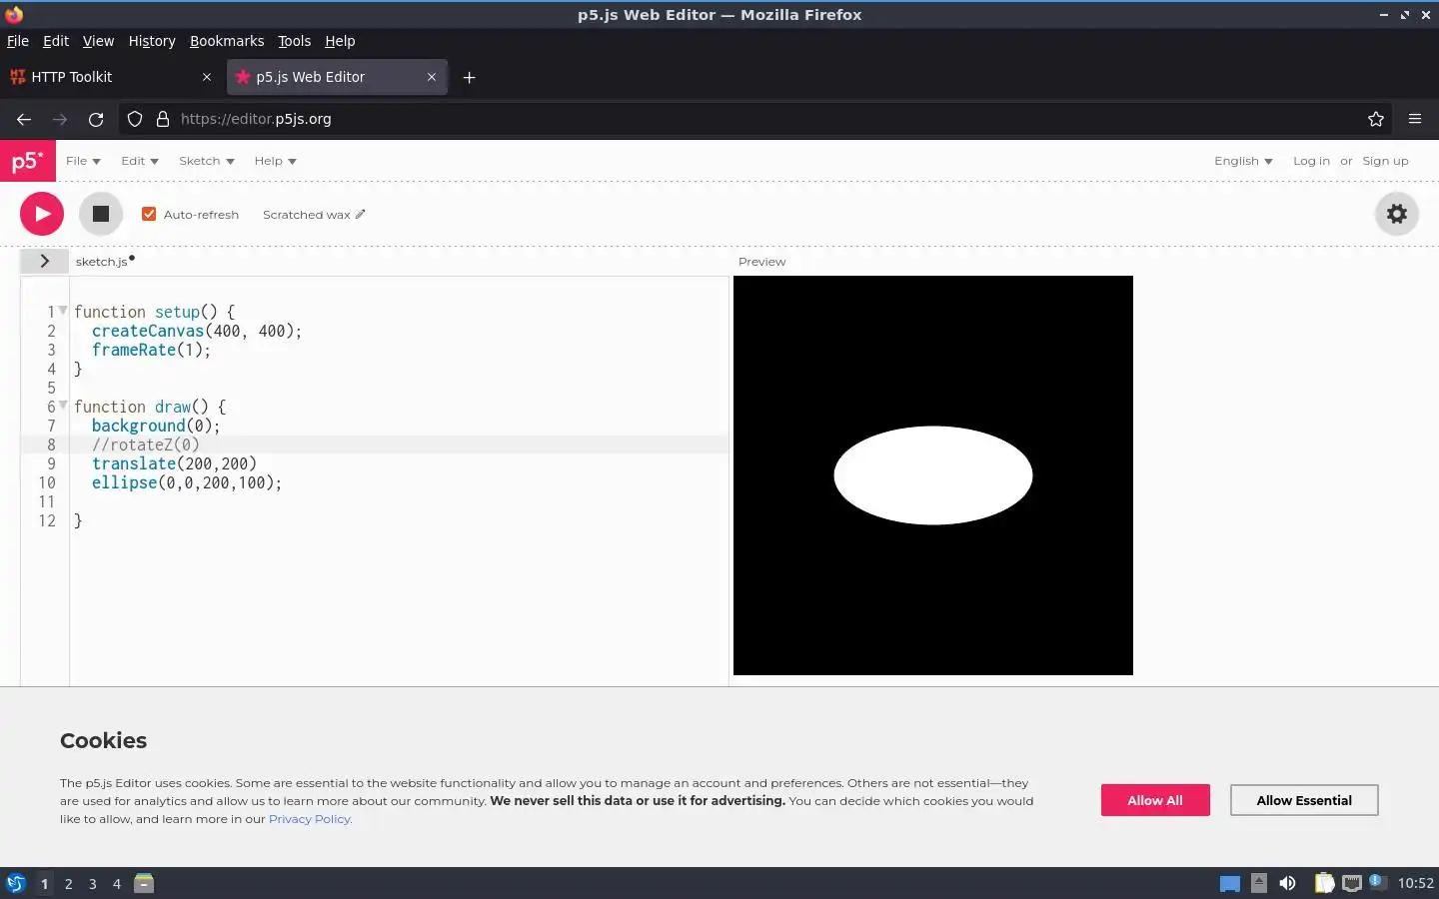Viewport: 1439px width, 899px height.
Task: Edit sketch name with pencil icon
Action: [x=361, y=214]
